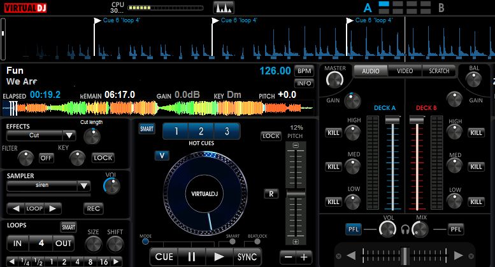
Task: Click the headphone icon between VOL and MIX
Action: coord(404,229)
